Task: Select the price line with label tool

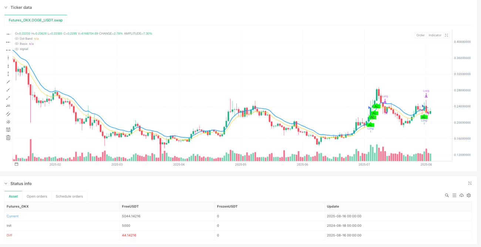Action: click(x=8, y=106)
